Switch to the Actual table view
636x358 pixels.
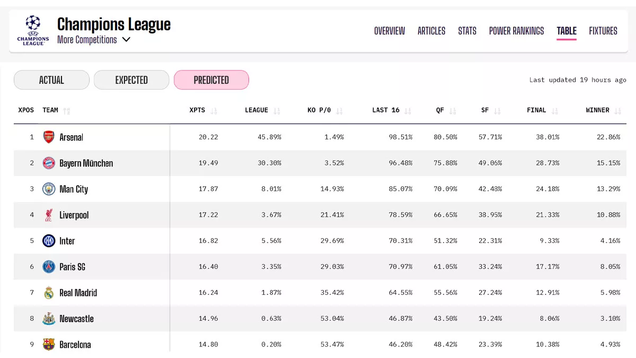click(x=51, y=80)
